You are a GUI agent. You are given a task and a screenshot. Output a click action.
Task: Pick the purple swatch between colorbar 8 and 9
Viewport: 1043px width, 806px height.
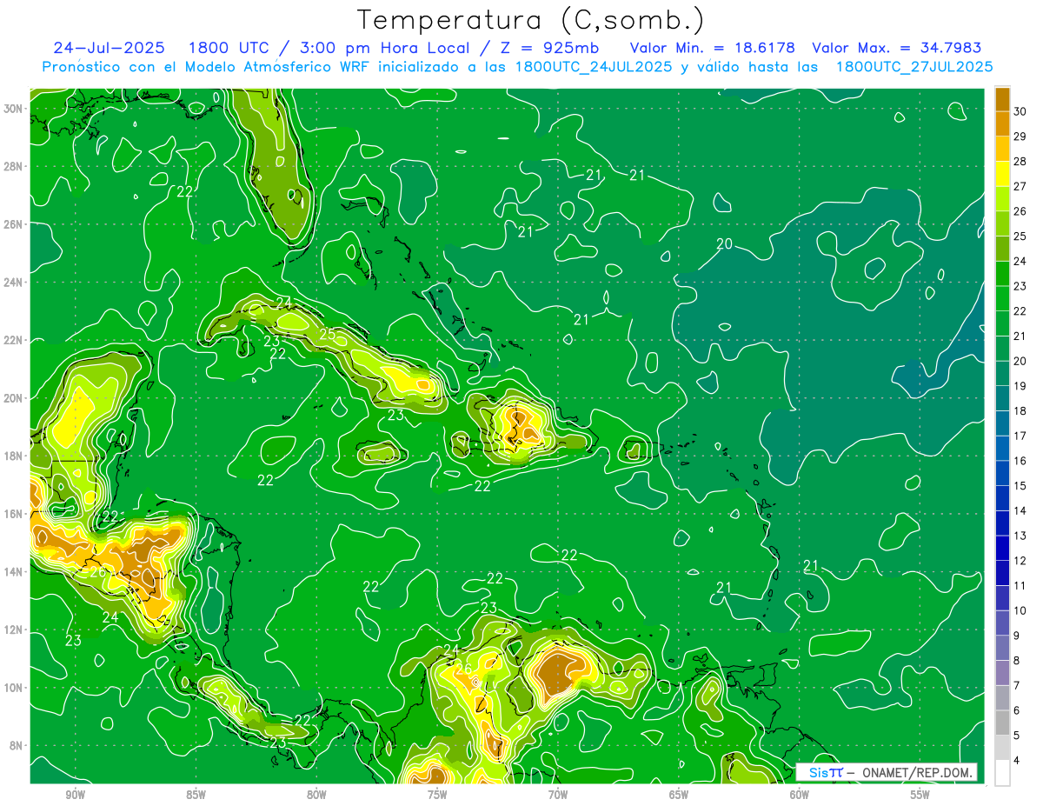[1002, 648]
